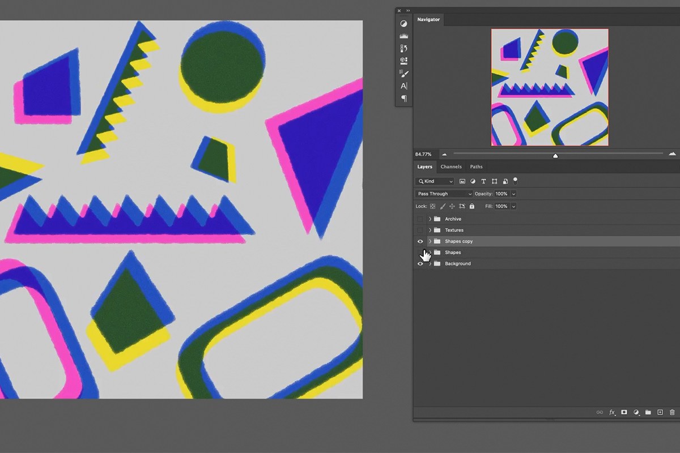The height and width of the screenshot is (453, 680).
Task: Switch to the Channels tab
Action: [x=451, y=166]
